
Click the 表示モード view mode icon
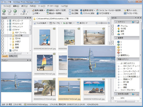pos(78,23)
